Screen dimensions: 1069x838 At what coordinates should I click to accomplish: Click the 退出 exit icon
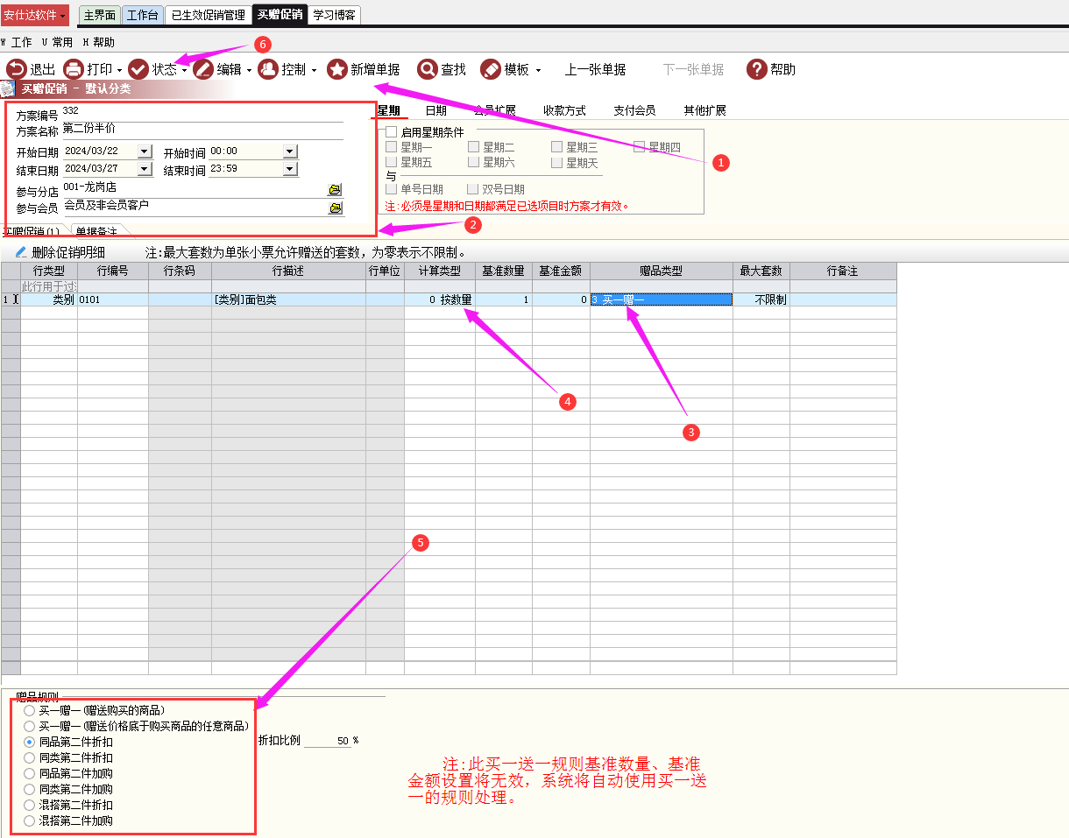[x=17, y=69]
